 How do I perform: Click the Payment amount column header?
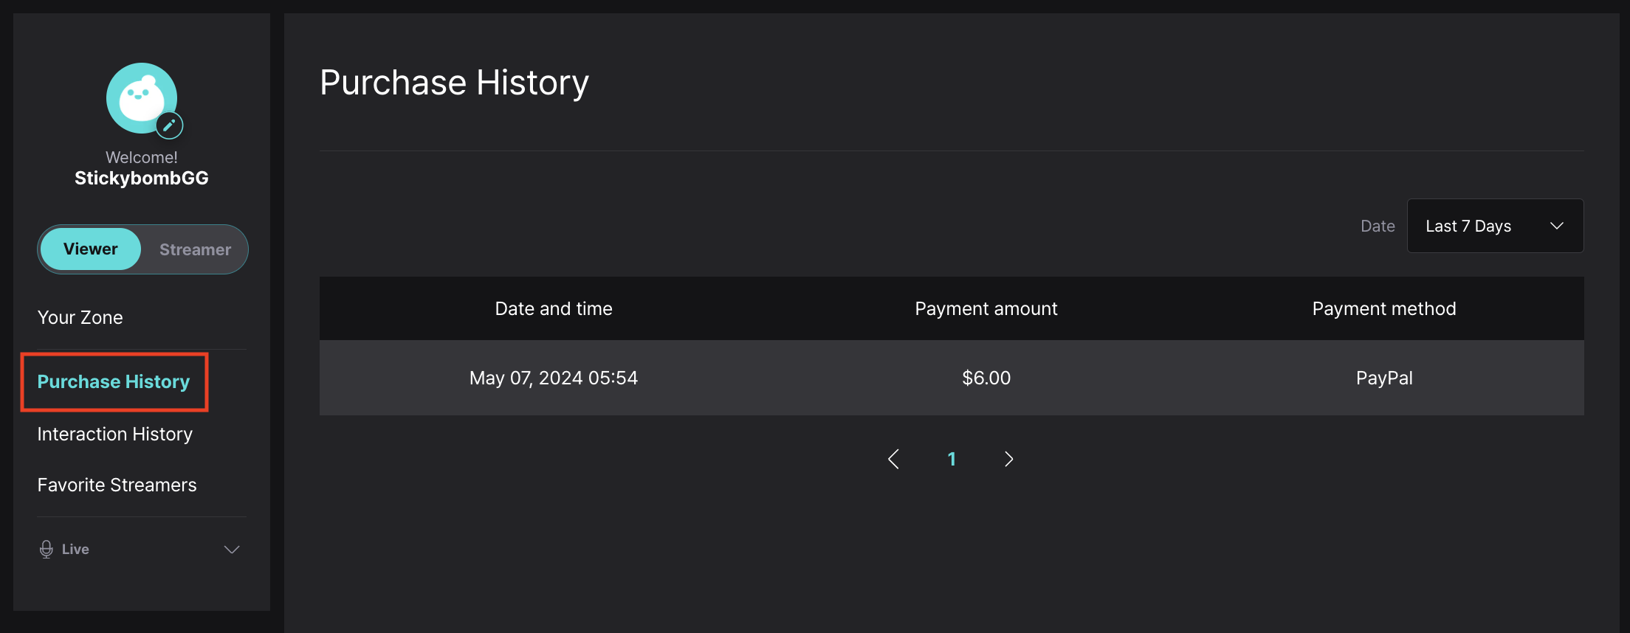pyautogui.click(x=986, y=308)
